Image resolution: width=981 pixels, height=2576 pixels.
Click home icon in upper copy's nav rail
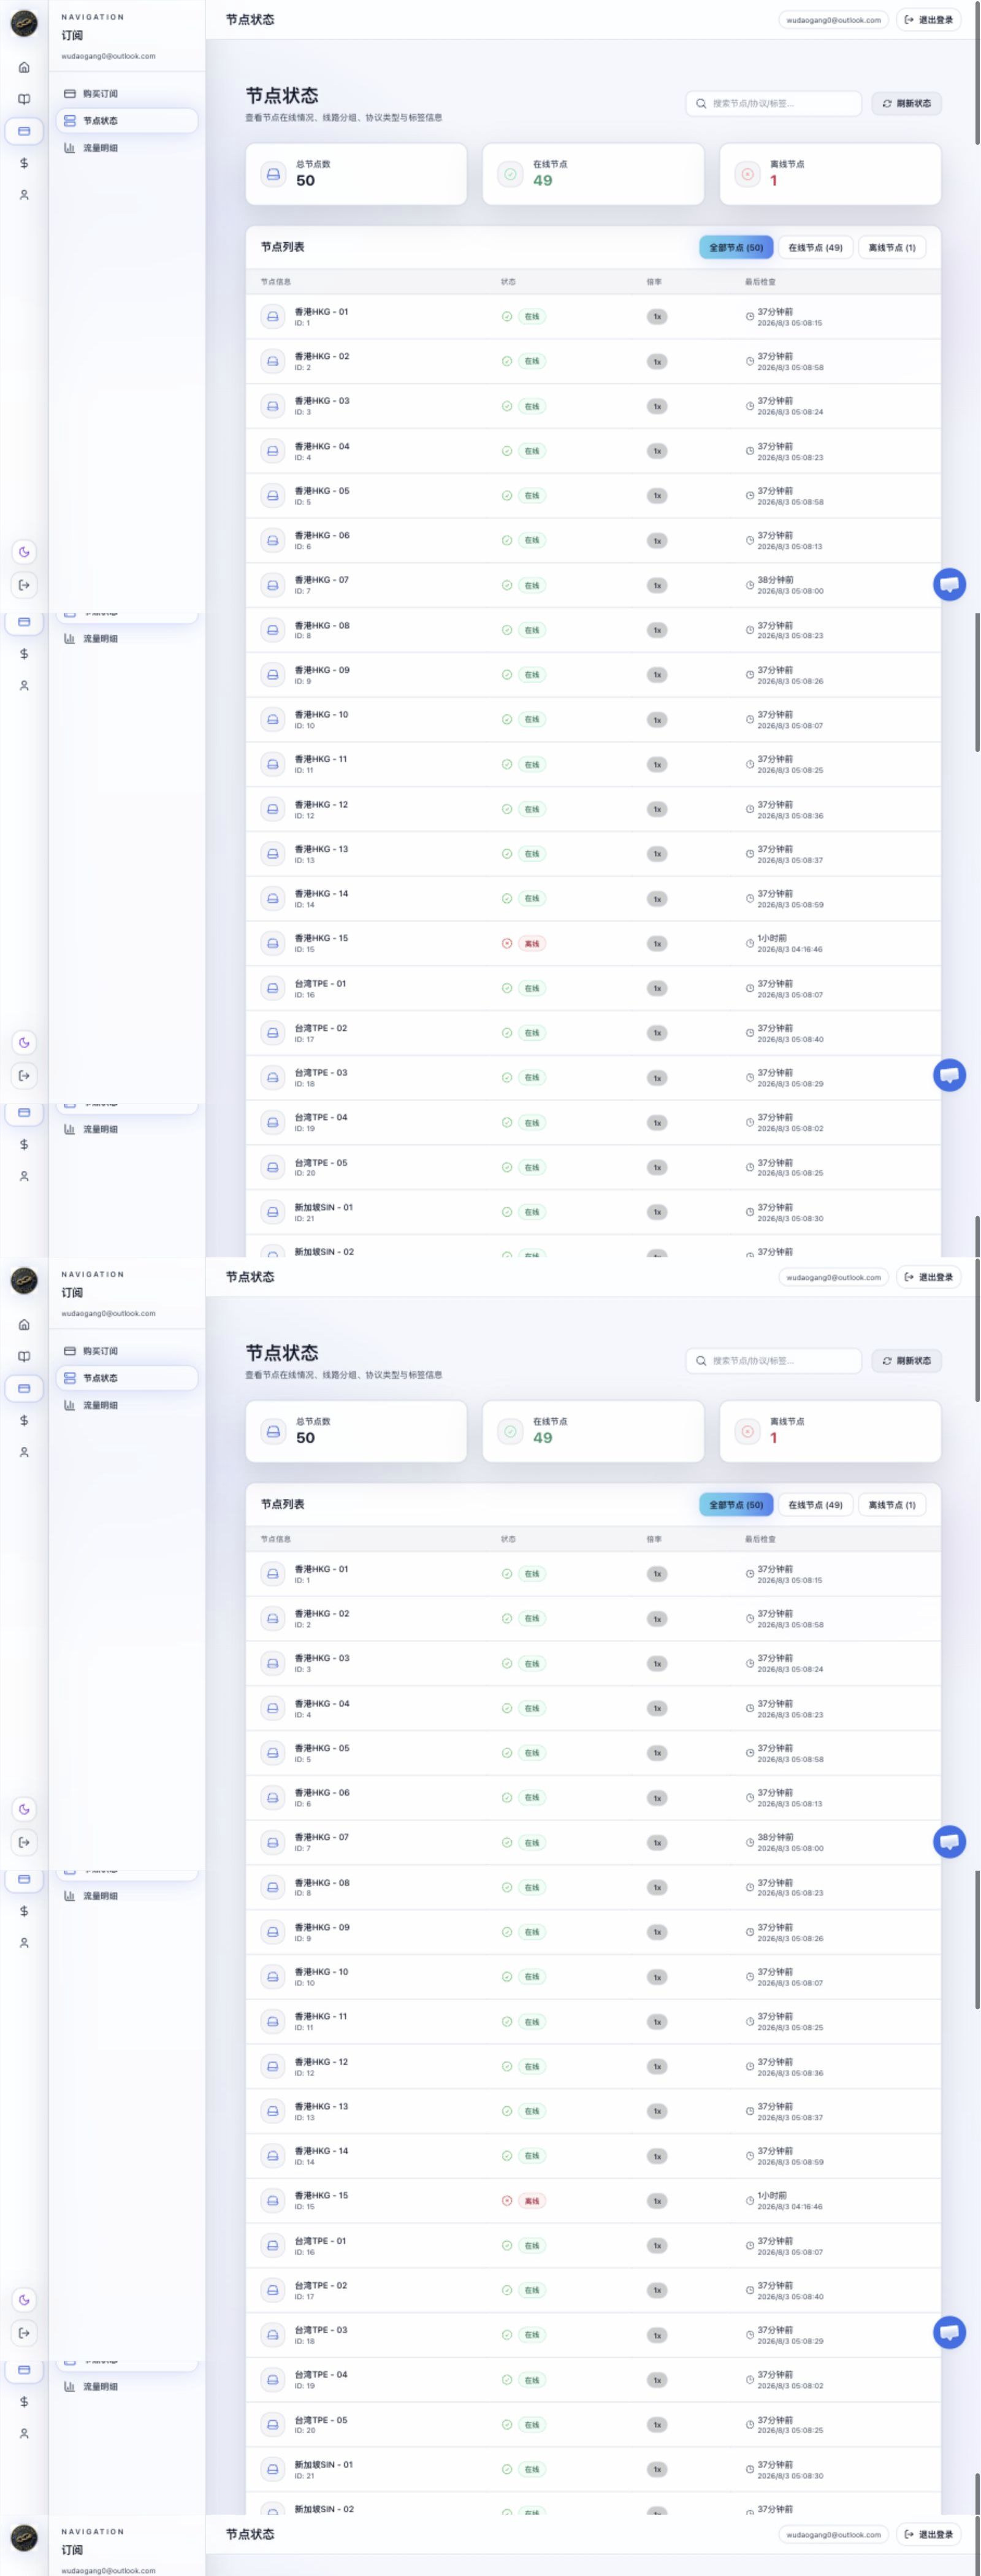tap(24, 67)
